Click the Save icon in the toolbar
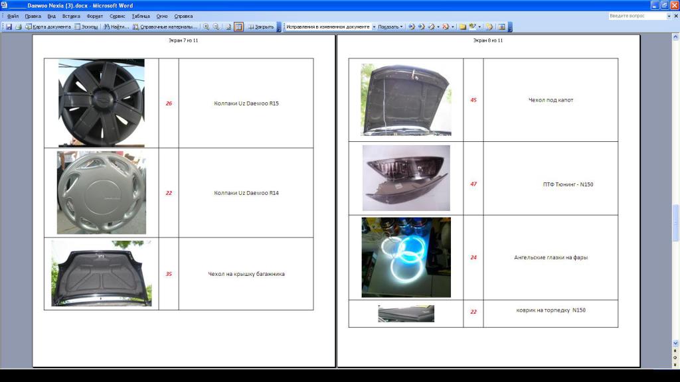This screenshot has height=382, width=680. point(9,27)
